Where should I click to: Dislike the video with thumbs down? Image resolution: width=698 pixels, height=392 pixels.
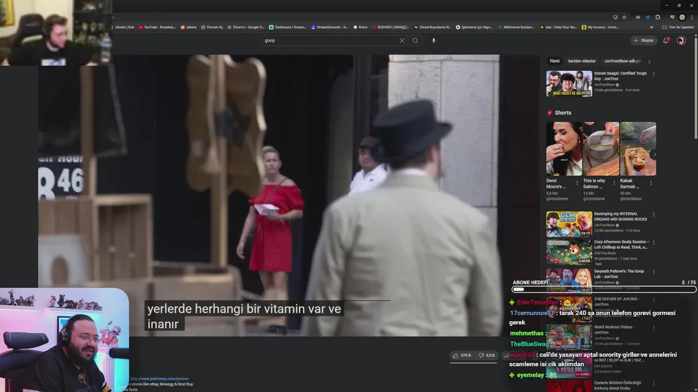pyautogui.click(x=487, y=356)
